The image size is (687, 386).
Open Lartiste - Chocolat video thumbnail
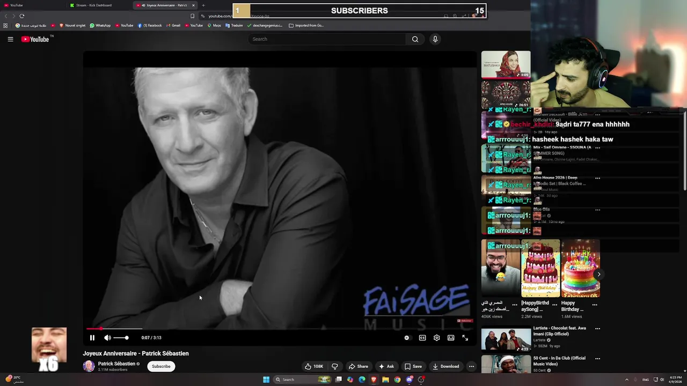[x=506, y=339]
